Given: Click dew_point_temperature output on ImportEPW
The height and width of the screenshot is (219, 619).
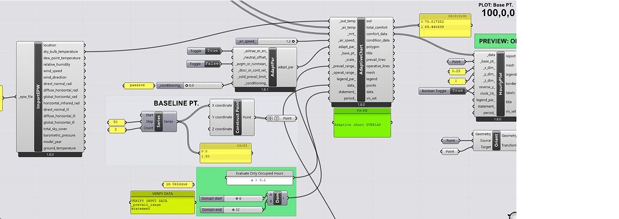Looking at the screenshot, I should click(62, 58).
